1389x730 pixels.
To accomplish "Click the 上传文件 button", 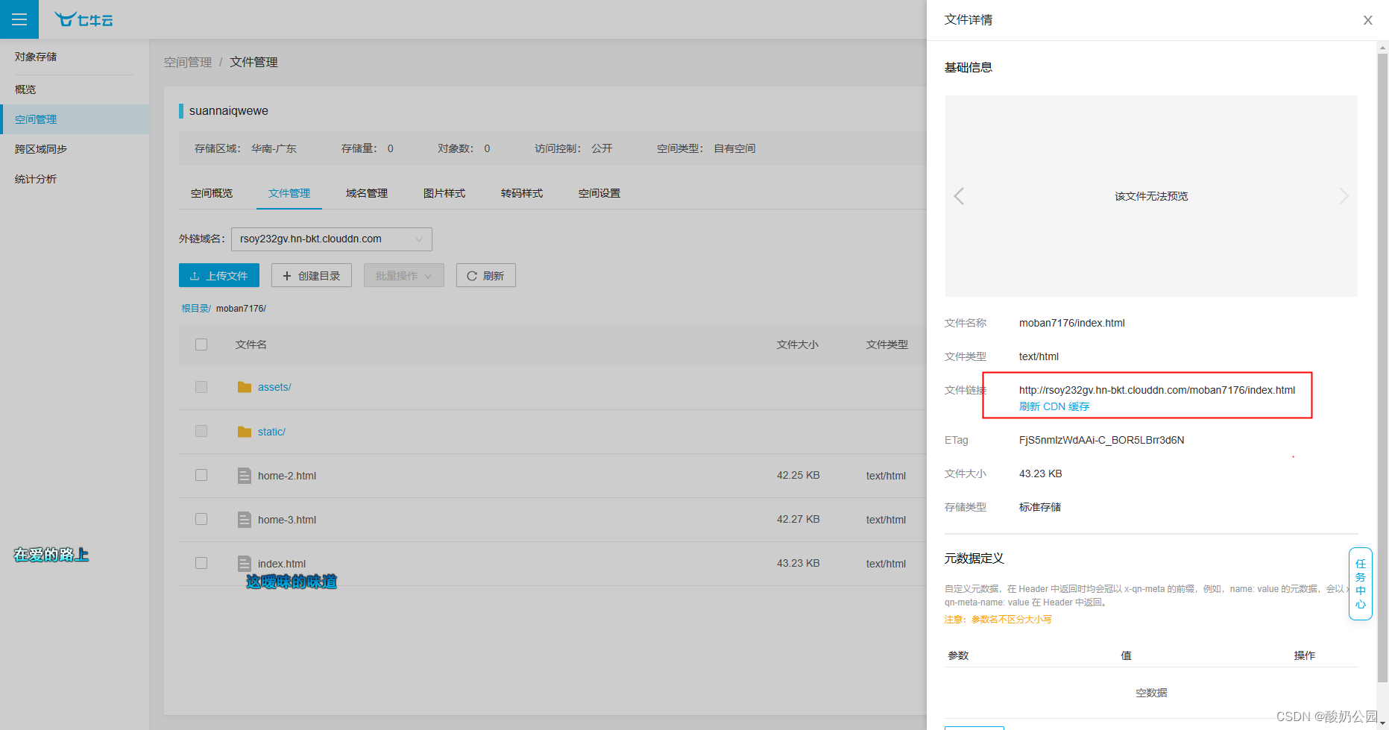I will pos(219,276).
